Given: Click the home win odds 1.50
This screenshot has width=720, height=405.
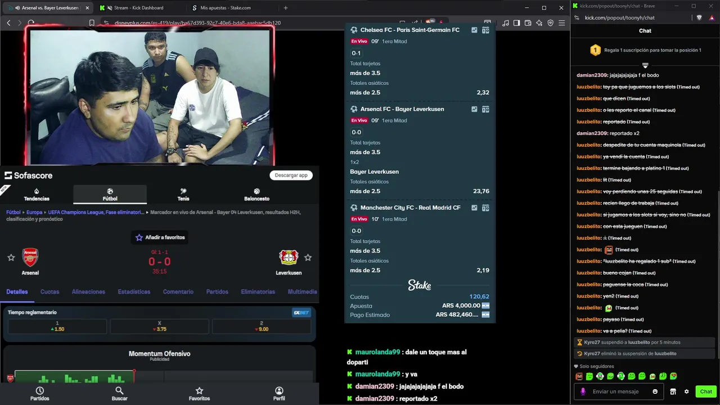Looking at the screenshot, I should (57, 326).
